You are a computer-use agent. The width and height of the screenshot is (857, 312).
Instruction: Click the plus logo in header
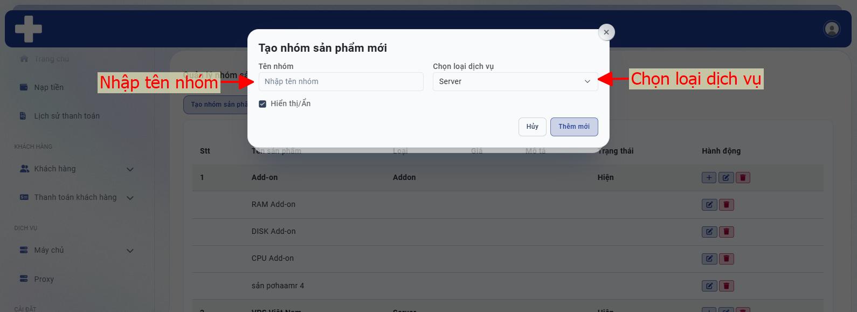coord(29,29)
